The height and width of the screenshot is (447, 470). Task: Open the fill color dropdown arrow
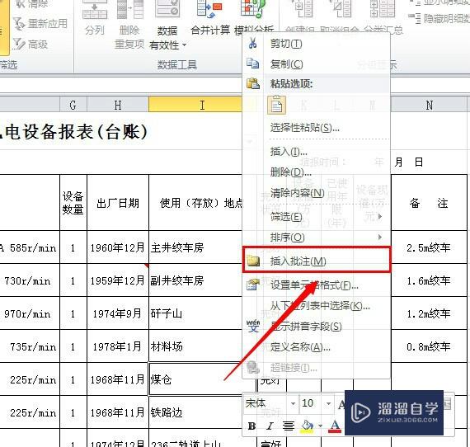(320, 426)
